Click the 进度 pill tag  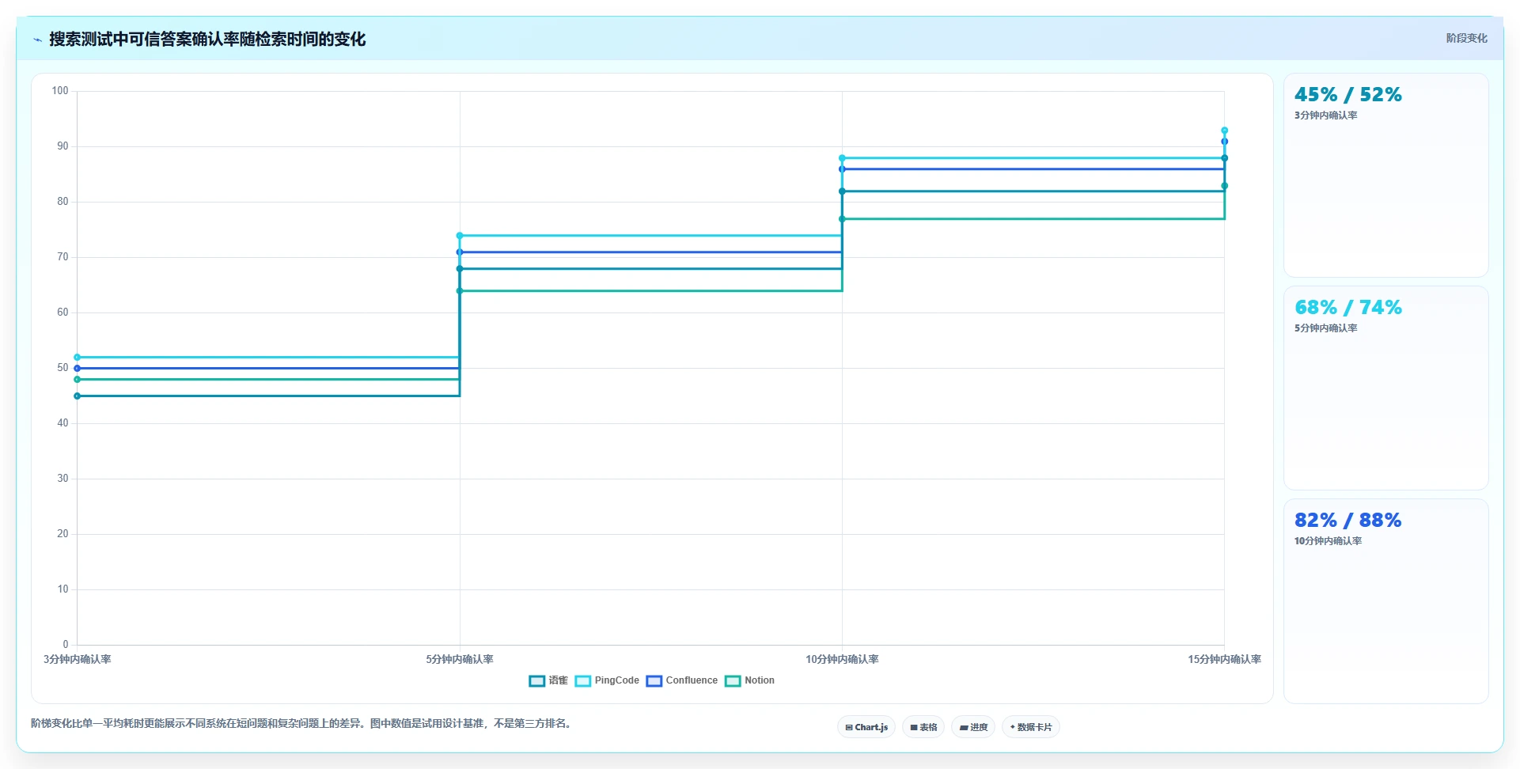click(x=973, y=727)
